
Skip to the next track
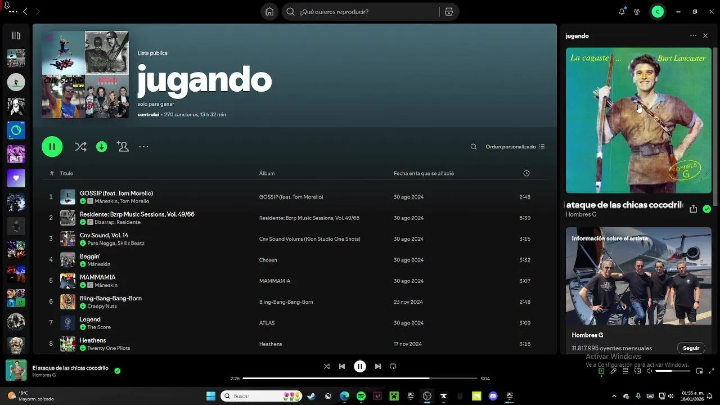tap(378, 366)
